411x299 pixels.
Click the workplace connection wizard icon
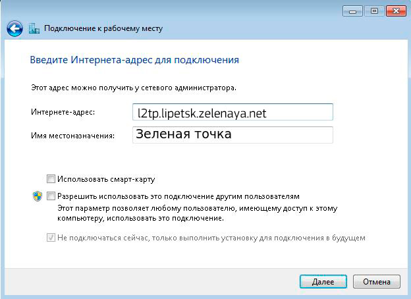[x=34, y=28]
